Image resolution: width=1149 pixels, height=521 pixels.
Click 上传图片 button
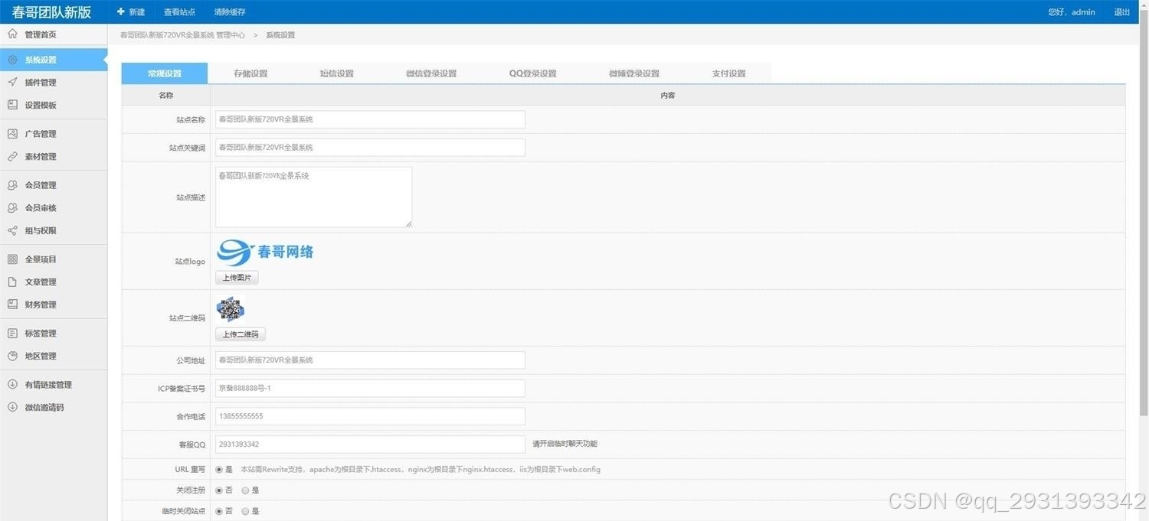tap(237, 278)
